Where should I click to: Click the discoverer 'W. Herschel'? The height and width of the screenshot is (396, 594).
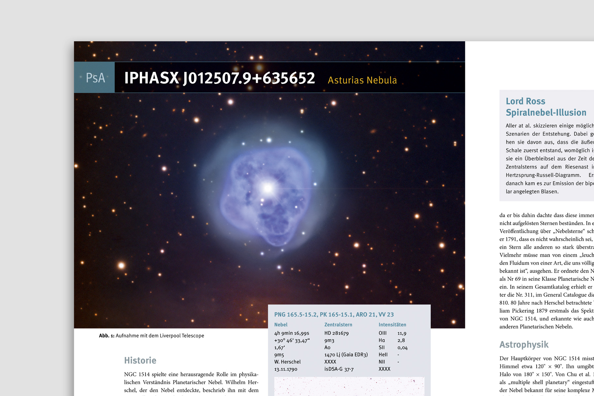point(287,362)
